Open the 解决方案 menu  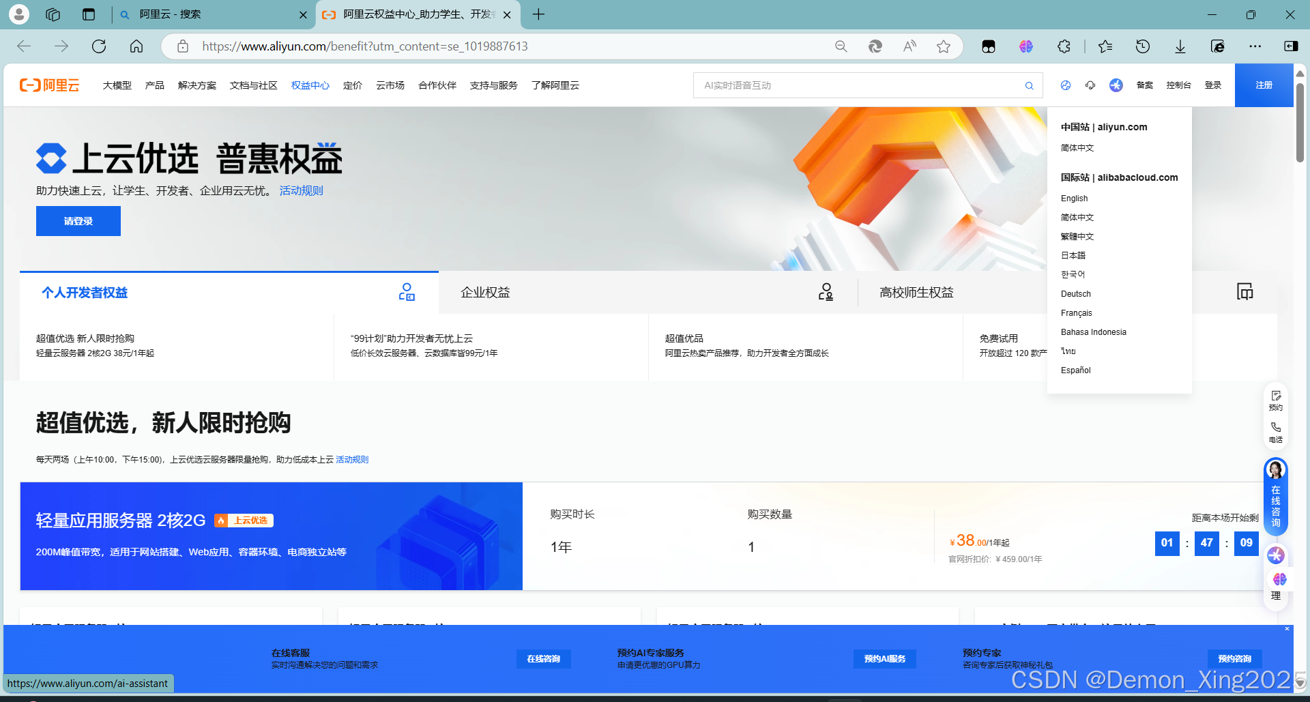coord(197,85)
